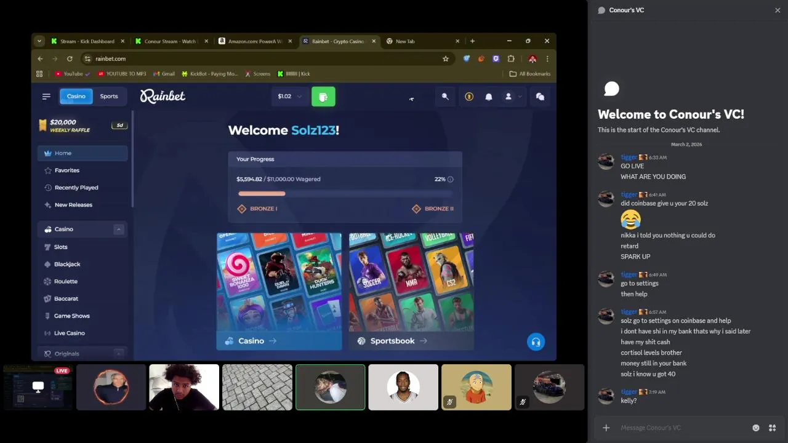Open the $1.02 balance dropdown
The image size is (788, 443).
[x=290, y=97]
